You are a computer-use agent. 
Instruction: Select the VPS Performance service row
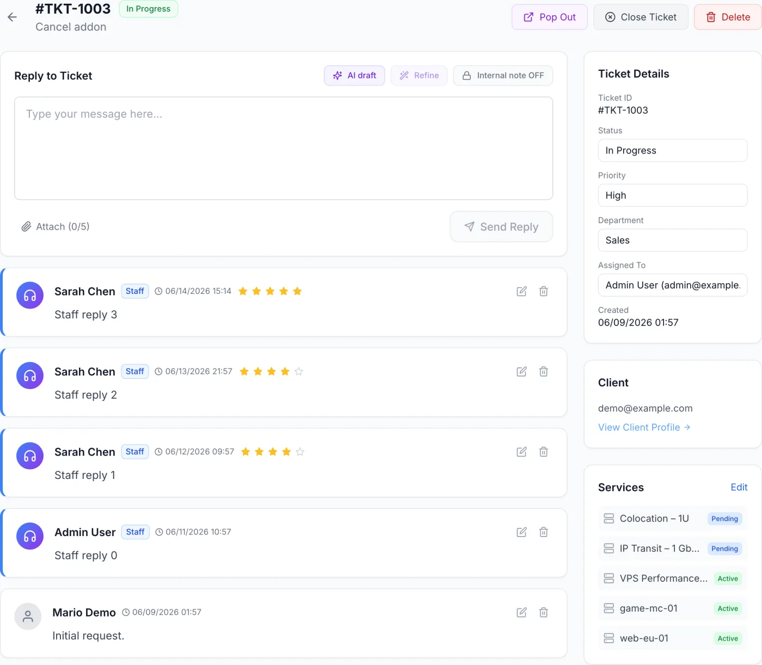[x=673, y=578]
